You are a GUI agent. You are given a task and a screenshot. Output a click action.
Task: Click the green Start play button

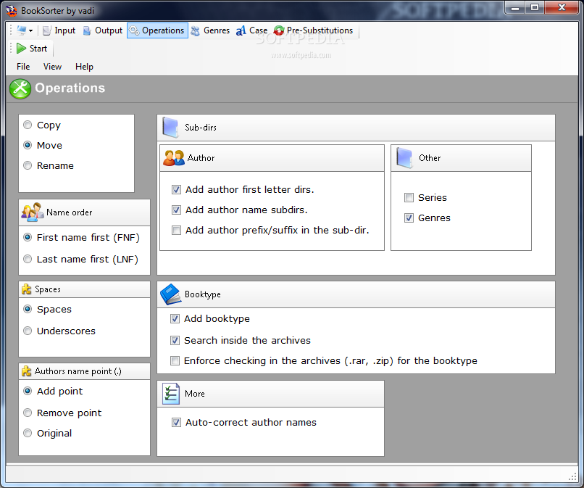tap(21, 49)
